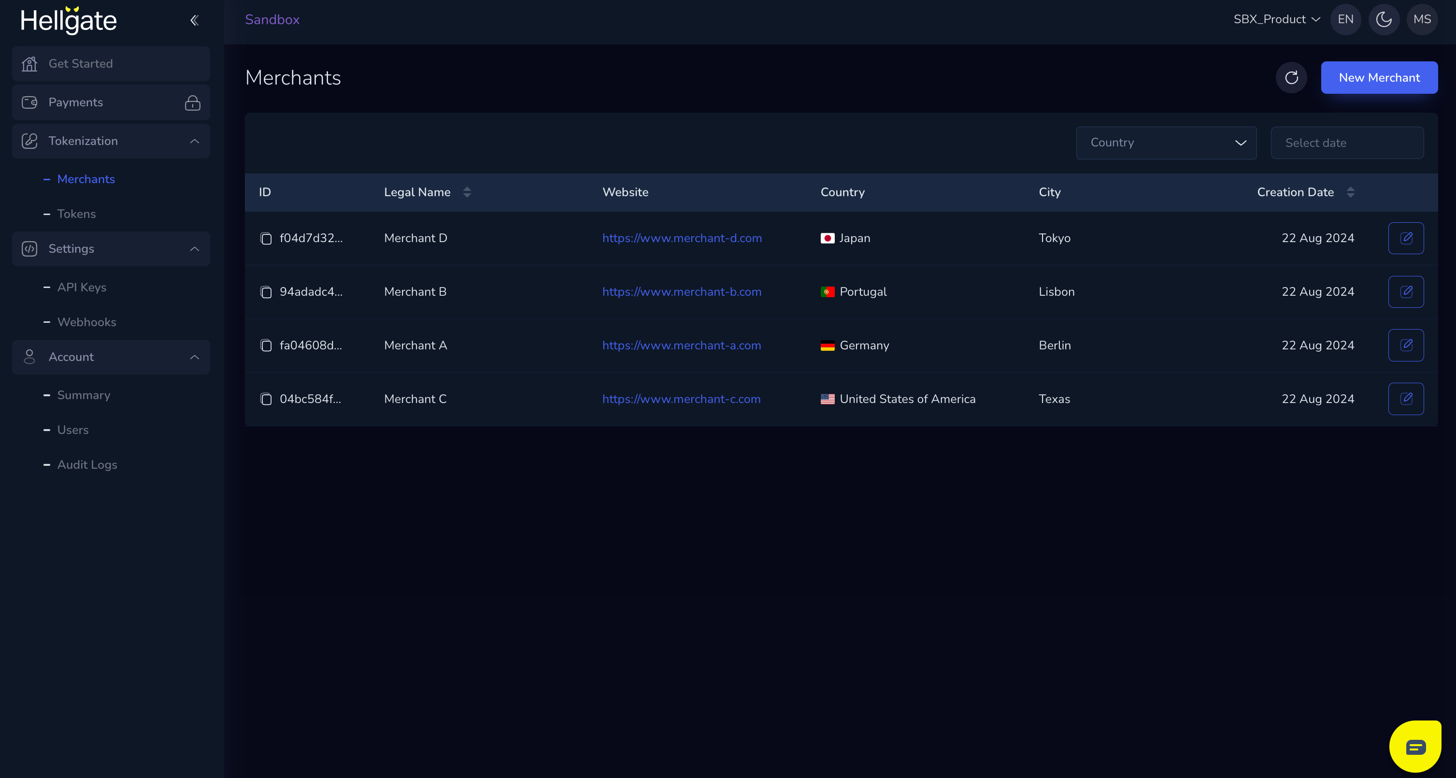Click the lock icon beside Payments
The width and height of the screenshot is (1456, 778).
pos(192,103)
